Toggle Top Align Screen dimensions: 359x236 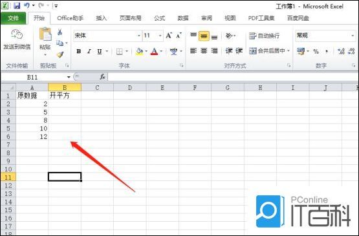[x=193, y=35]
